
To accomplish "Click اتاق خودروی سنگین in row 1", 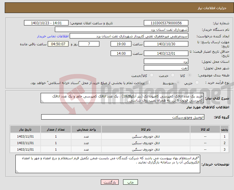I will [x=146, y=136].
